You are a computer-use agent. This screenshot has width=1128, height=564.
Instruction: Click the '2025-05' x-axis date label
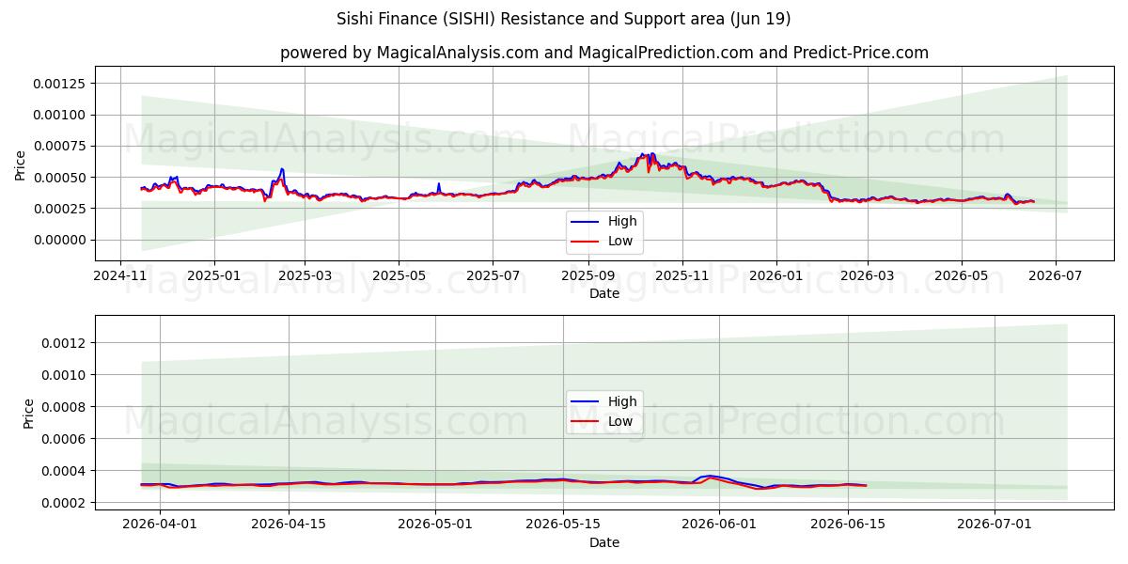[399, 276]
